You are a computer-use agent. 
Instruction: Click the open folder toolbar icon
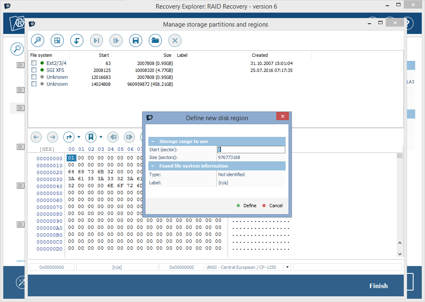click(x=155, y=41)
